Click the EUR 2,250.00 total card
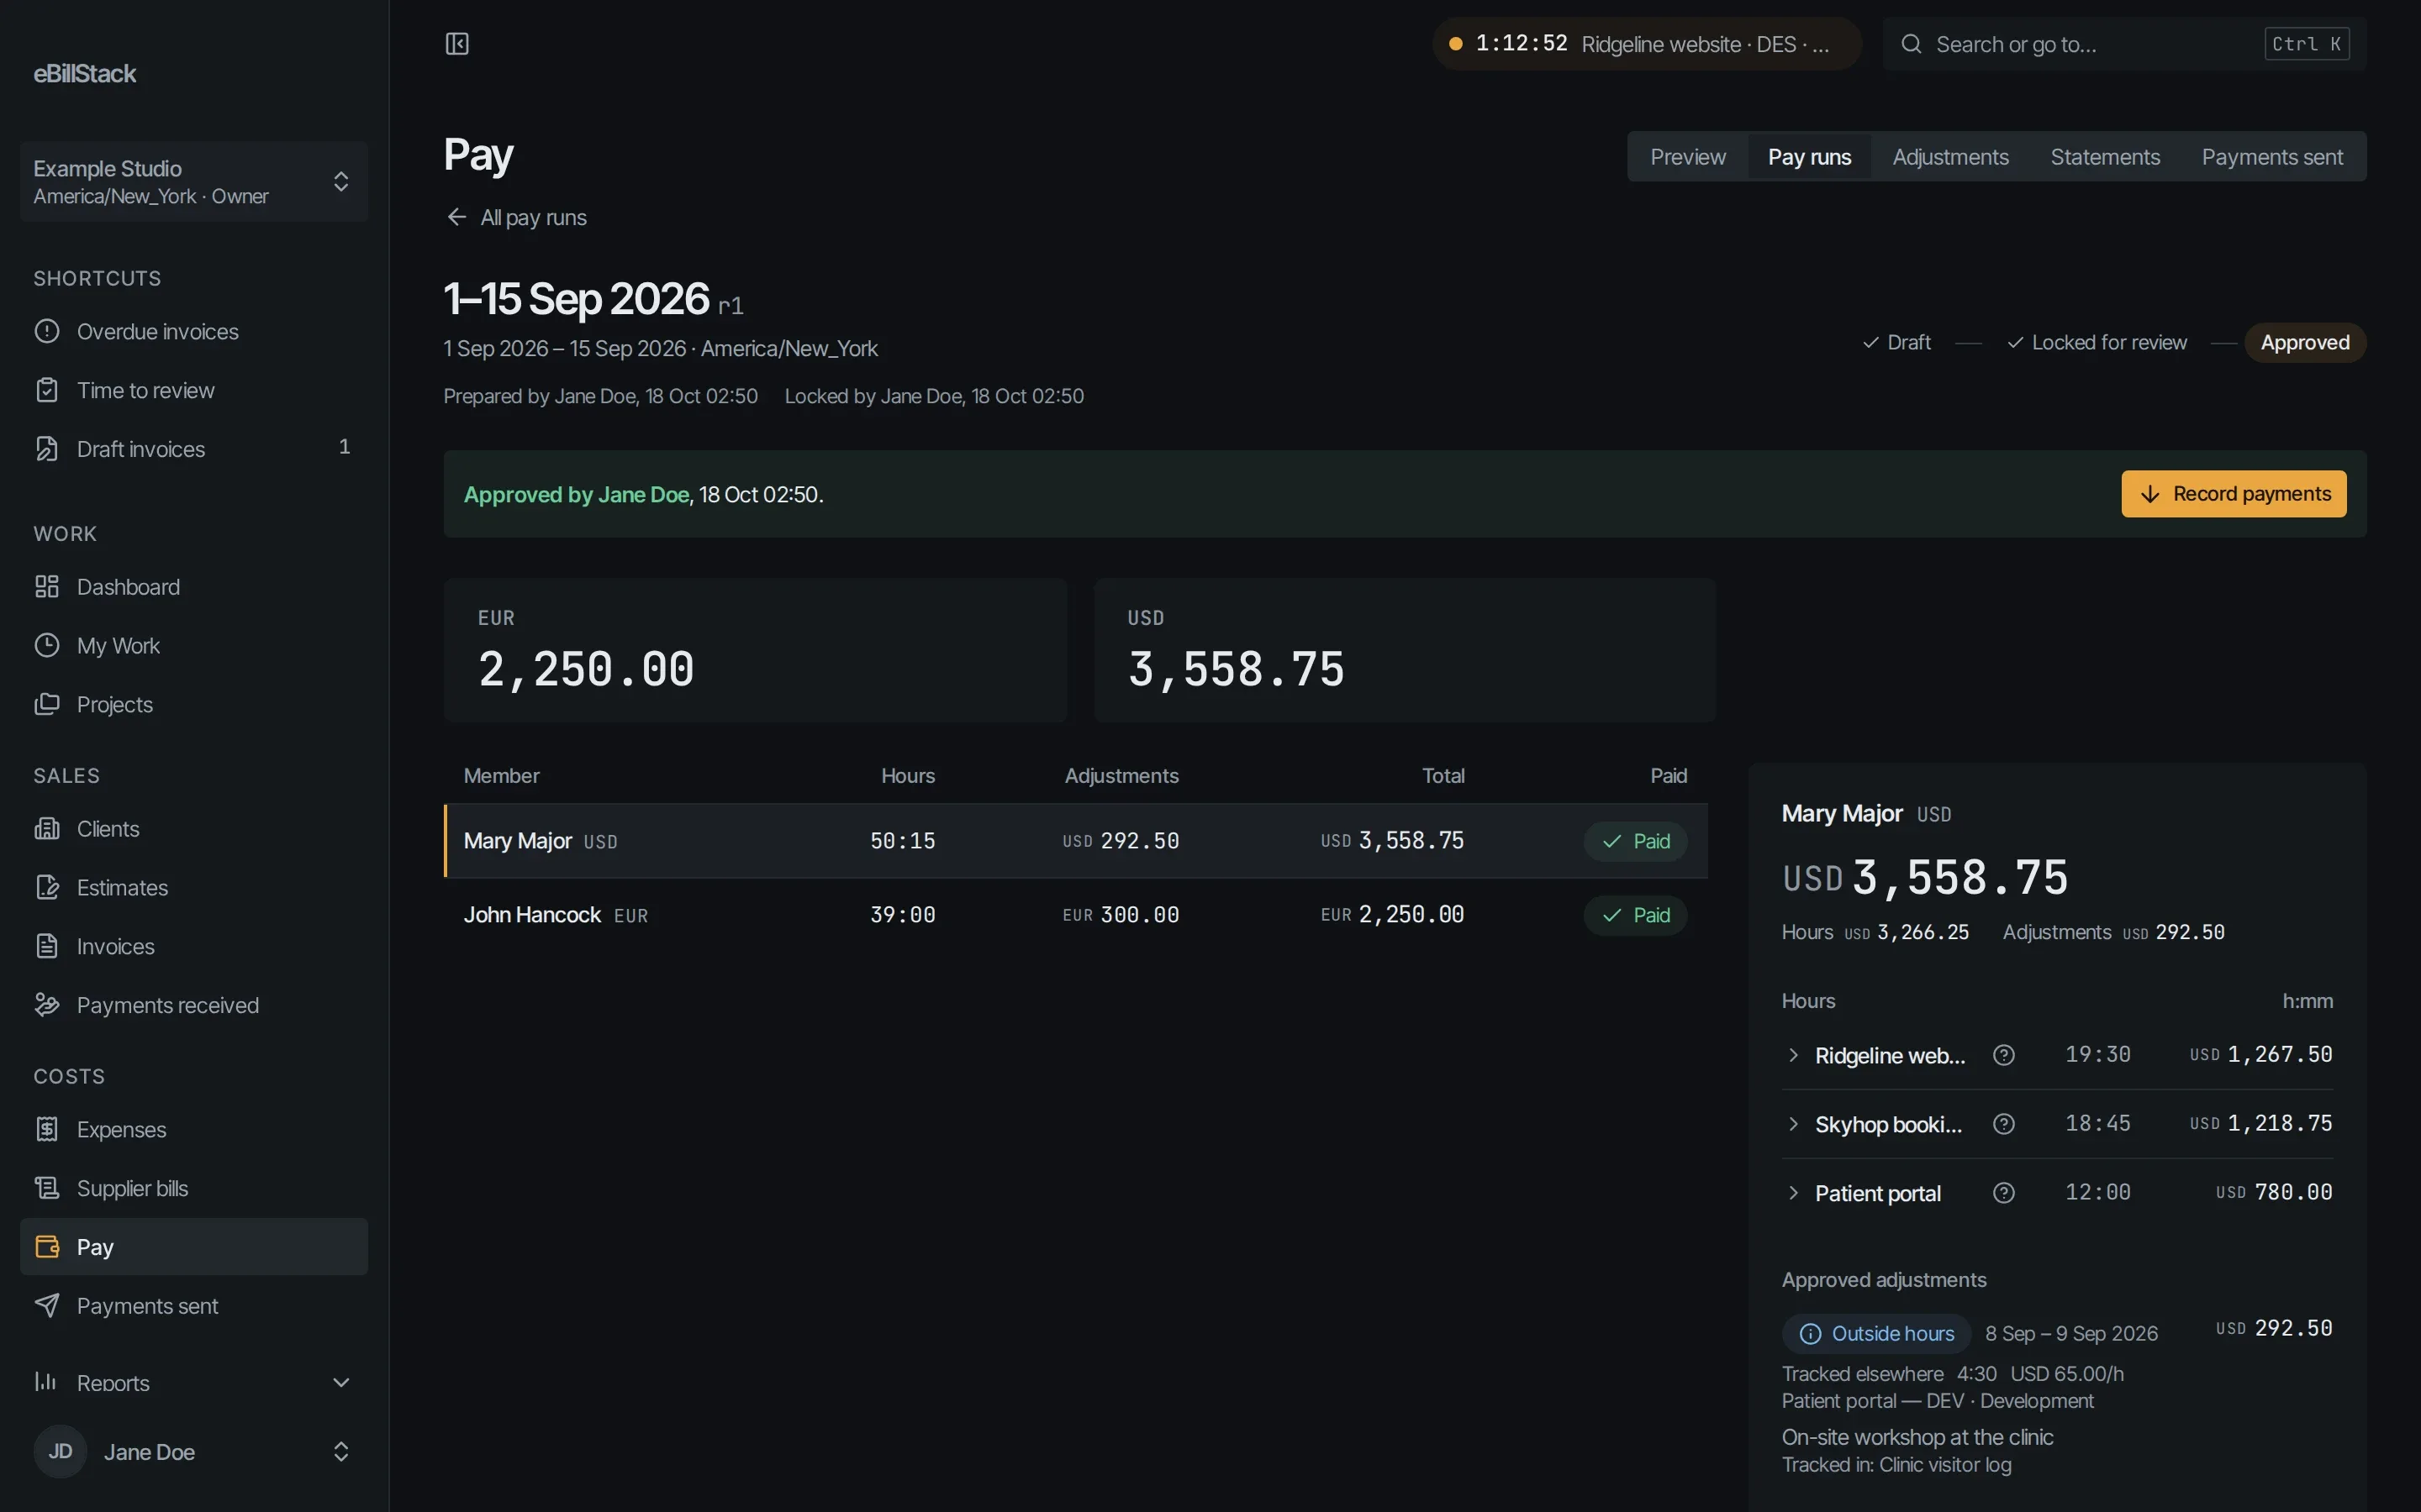Screen dimensions: 2421x1512 (x=754, y=650)
